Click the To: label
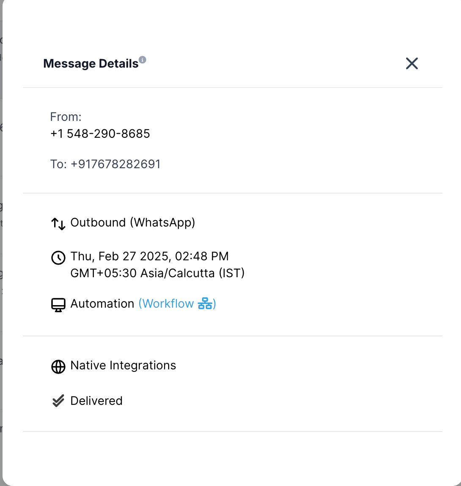 [x=58, y=164]
